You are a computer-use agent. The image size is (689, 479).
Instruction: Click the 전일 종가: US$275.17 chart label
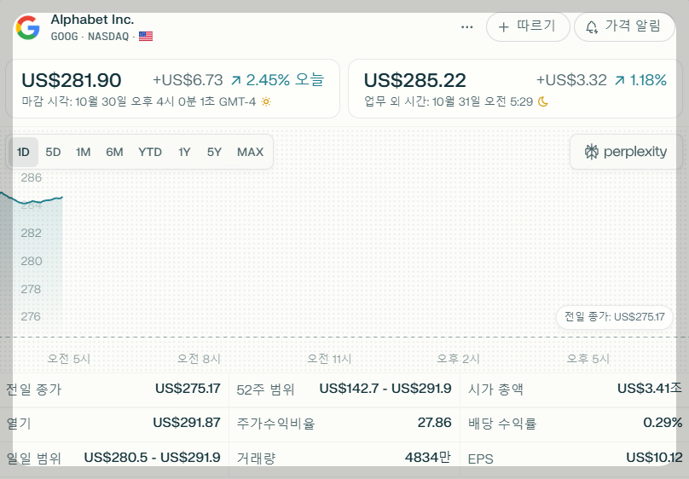(614, 316)
